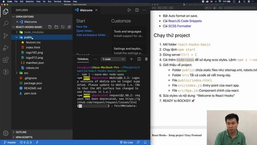
Task: Open Tools and languages customize card
Action: [128, 33]
